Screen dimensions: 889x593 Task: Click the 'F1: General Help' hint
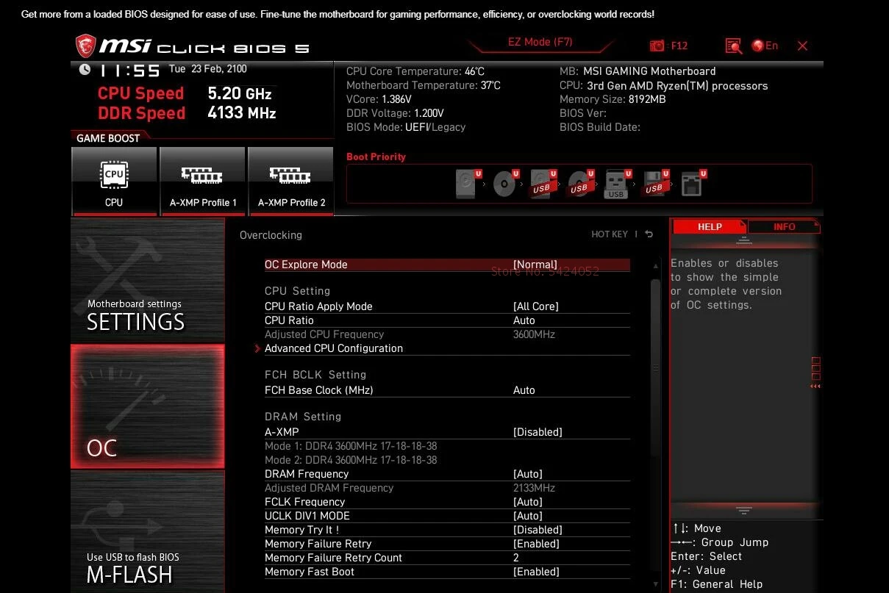(717, 584)
